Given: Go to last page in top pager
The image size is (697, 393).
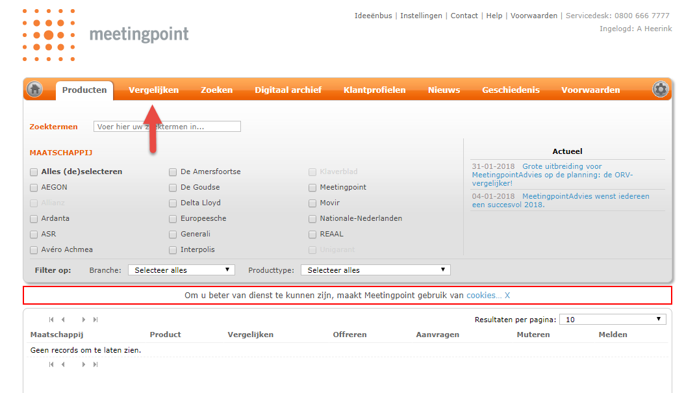Looking at the screenshot, I should pyautogui.click(x=95, y=320).
